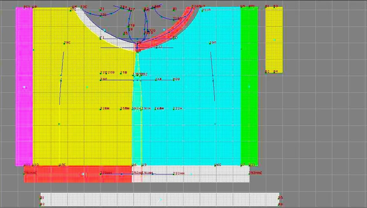367x208 pixels.
Task: Select the long white strip between B1 and B5
Action: (x=160, y=199)
